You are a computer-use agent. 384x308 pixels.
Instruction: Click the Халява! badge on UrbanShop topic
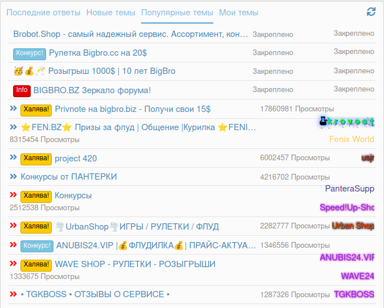(36, 227)
